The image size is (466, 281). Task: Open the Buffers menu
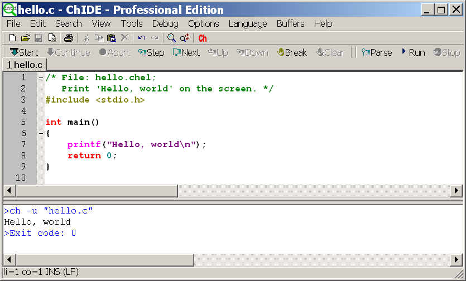point(290,23)
